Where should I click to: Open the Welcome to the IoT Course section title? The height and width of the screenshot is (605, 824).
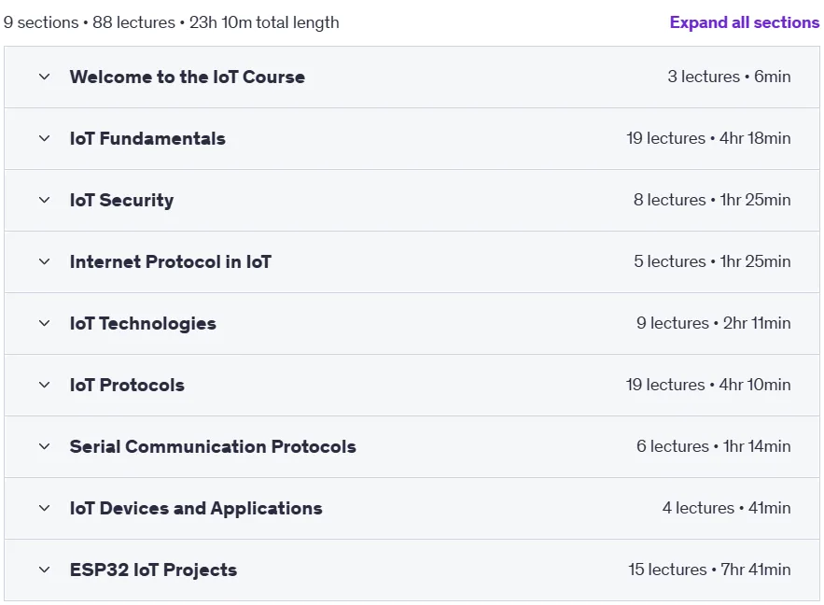click(x=187, y=77)
